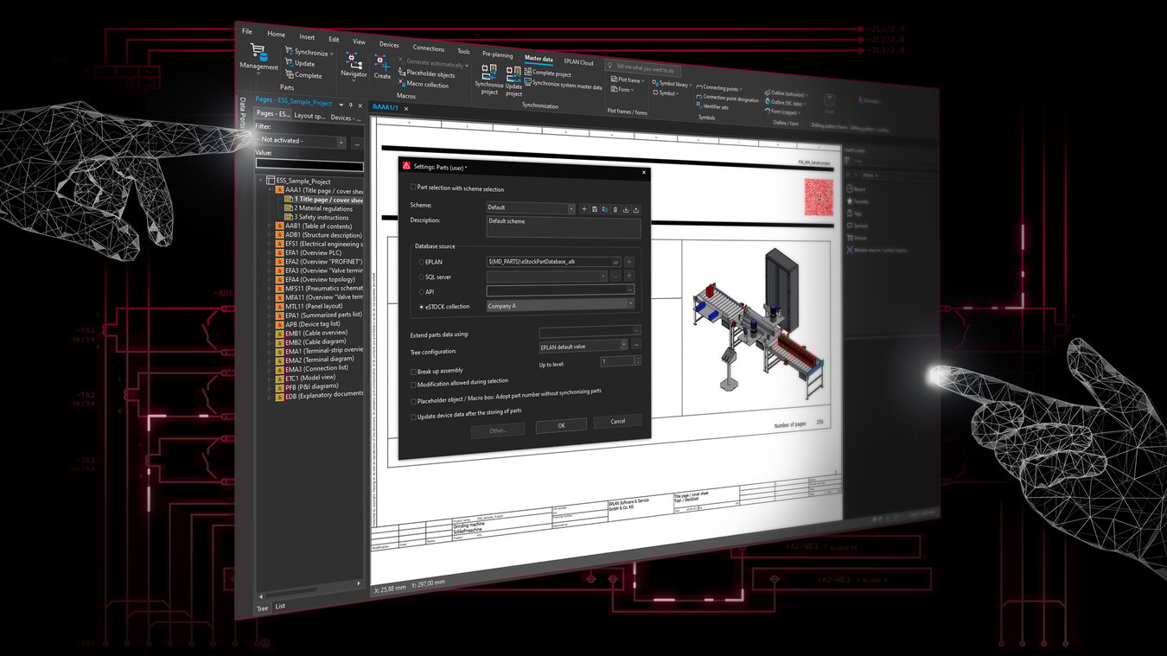
Task: Expand the EFS1 Electrical engineering tree node
Action: click(x=270, y=244)
